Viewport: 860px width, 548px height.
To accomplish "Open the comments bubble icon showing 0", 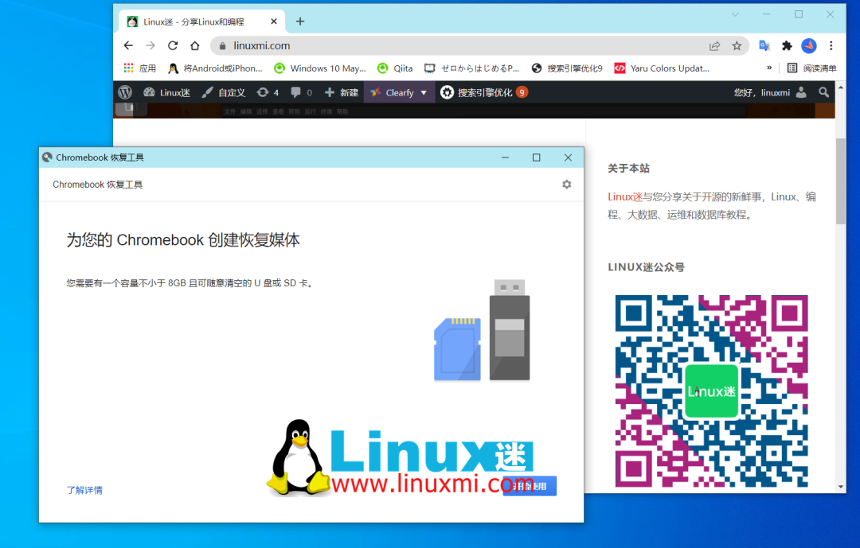I will 294,91.
